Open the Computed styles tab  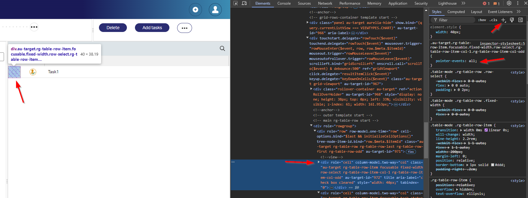point(456,12)
